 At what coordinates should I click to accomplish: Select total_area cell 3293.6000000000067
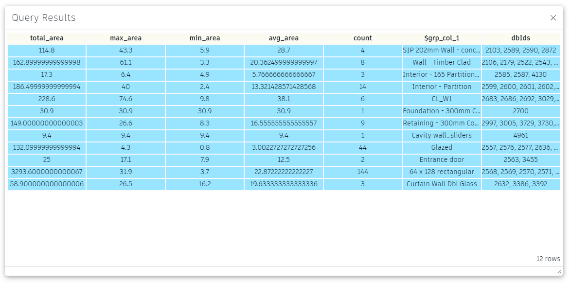point(47,172)
